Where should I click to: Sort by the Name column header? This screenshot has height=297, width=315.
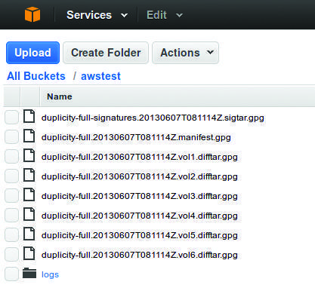pyautogui.click(x=60, y=96)
